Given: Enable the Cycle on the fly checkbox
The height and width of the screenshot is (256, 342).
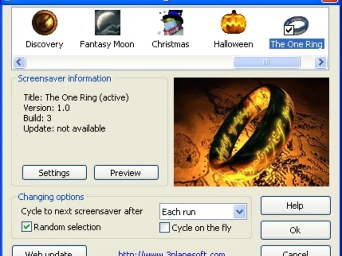Looking at the screenshot, I should (x=165, y=227).
